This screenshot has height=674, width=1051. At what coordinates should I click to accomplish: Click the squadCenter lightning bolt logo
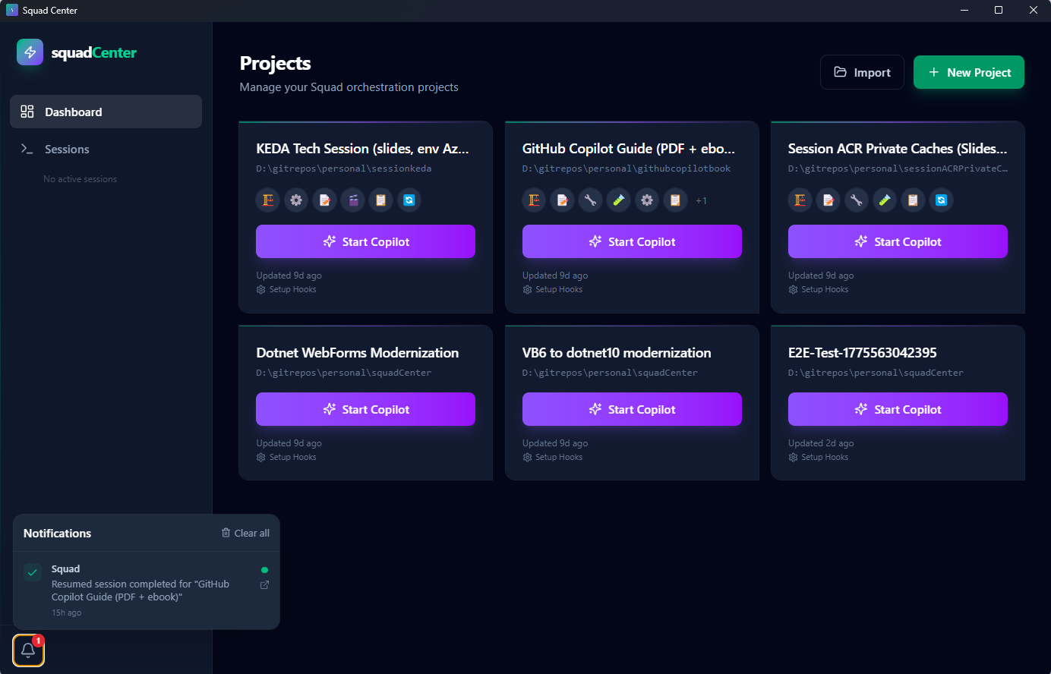(x=30, y=52)
